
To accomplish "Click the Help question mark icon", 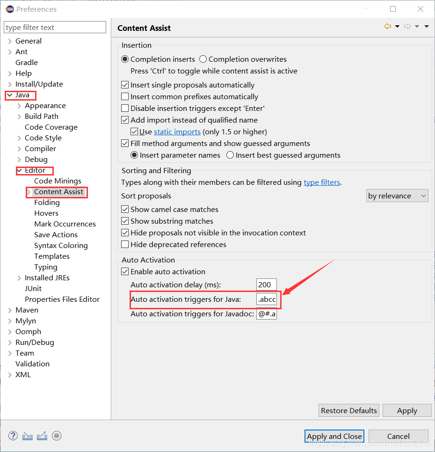I will pos(13,436).
